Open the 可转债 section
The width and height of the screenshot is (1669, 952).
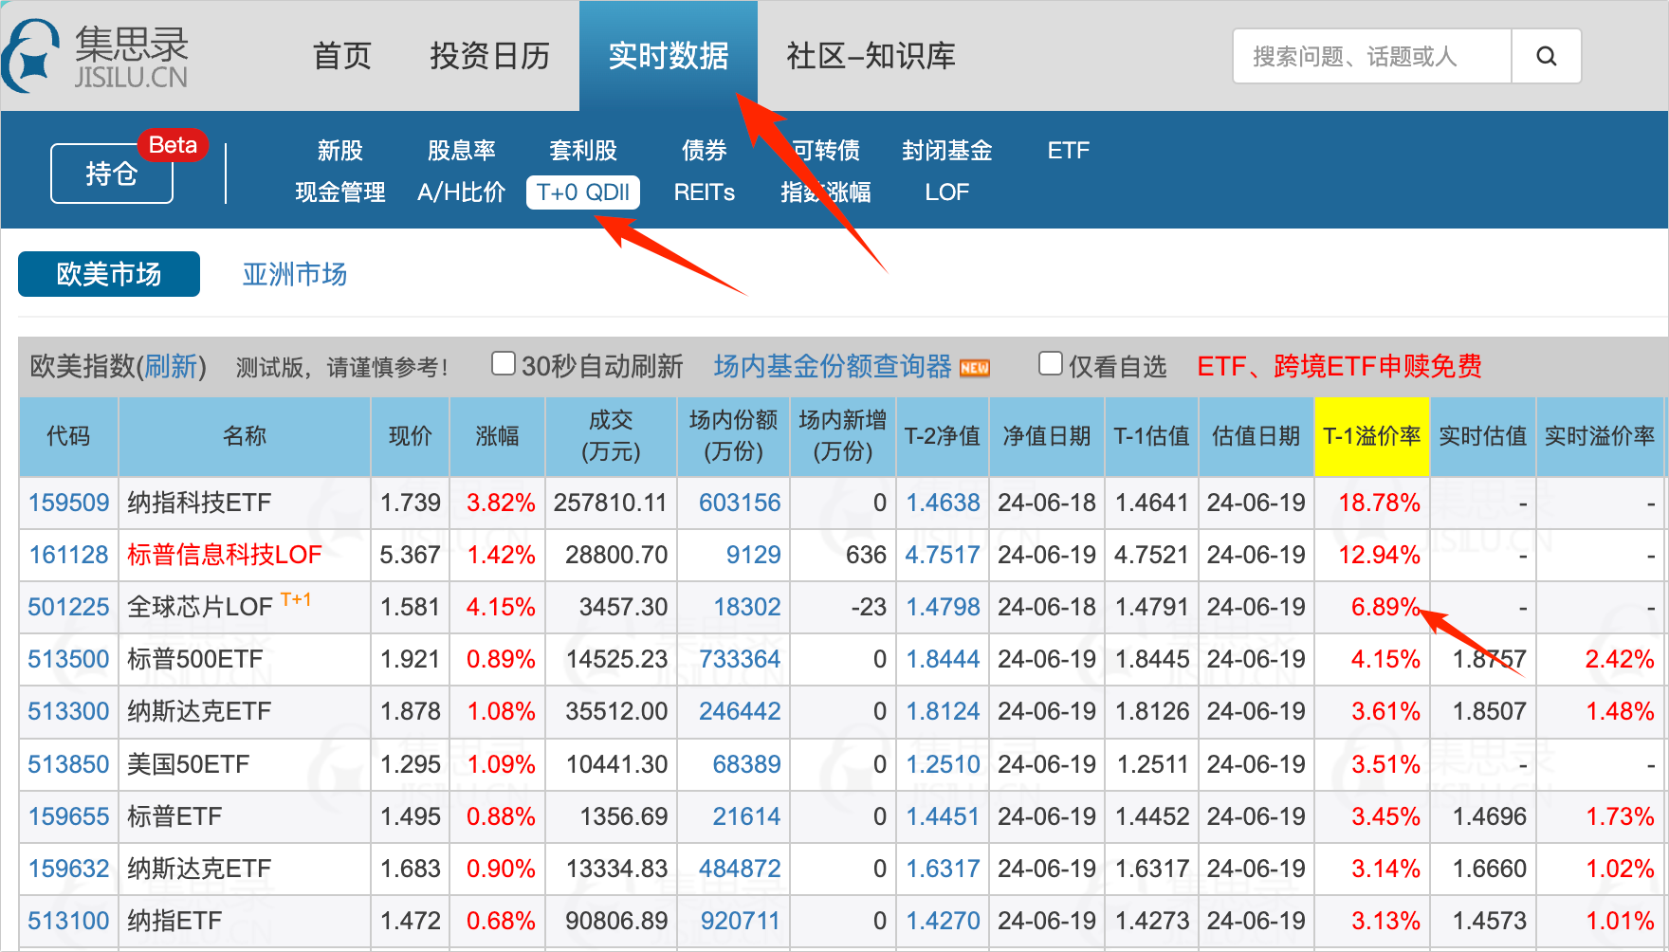[826, 151]
